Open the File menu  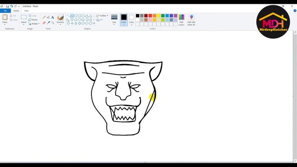point(5,11)
